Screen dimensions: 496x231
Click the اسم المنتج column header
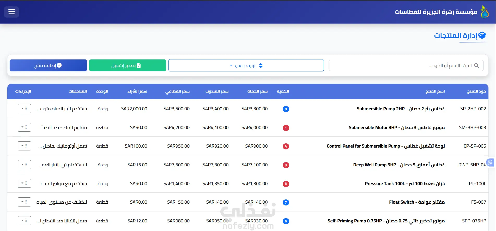435,91
